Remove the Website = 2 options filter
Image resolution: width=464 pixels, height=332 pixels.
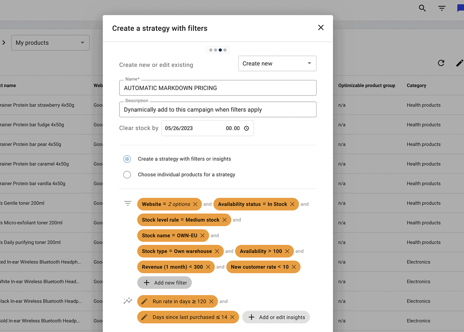195,204
